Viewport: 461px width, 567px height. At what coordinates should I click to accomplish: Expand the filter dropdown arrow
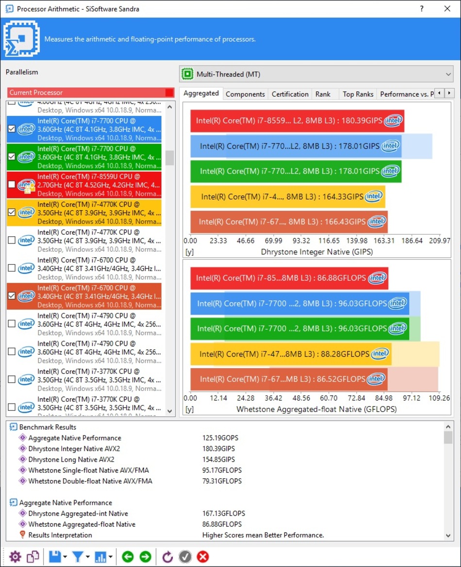pos(87,557)
